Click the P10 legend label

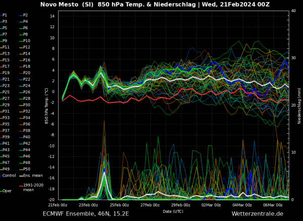(x=26, y=41)
